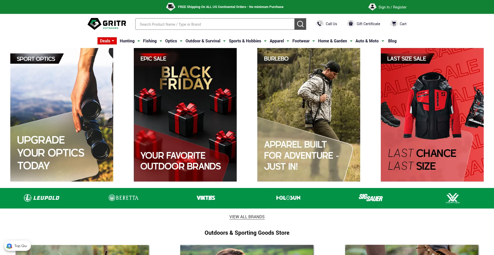Click the search magnifier icon button
This screenshot has height=255, width=494.
300,24
